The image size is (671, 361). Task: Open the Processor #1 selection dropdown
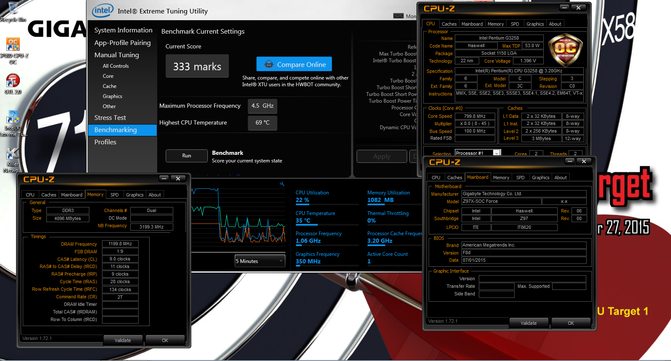click(478, 153)
